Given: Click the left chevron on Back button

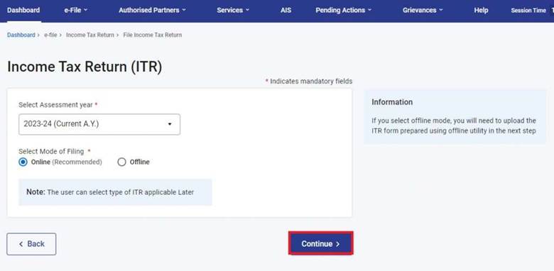Looking at the screenshot, I should [x=21, y=244].
